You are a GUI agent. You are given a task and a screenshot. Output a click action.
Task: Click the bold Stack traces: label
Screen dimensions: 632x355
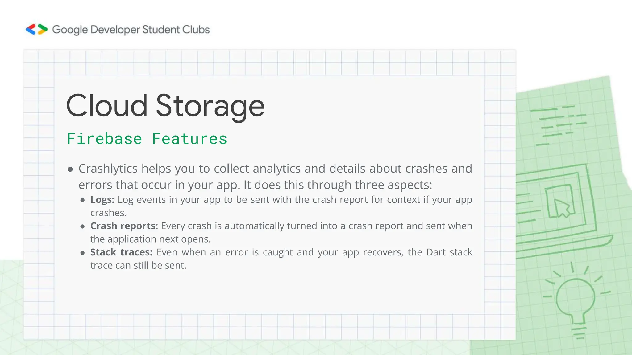(x=121, y=252)
